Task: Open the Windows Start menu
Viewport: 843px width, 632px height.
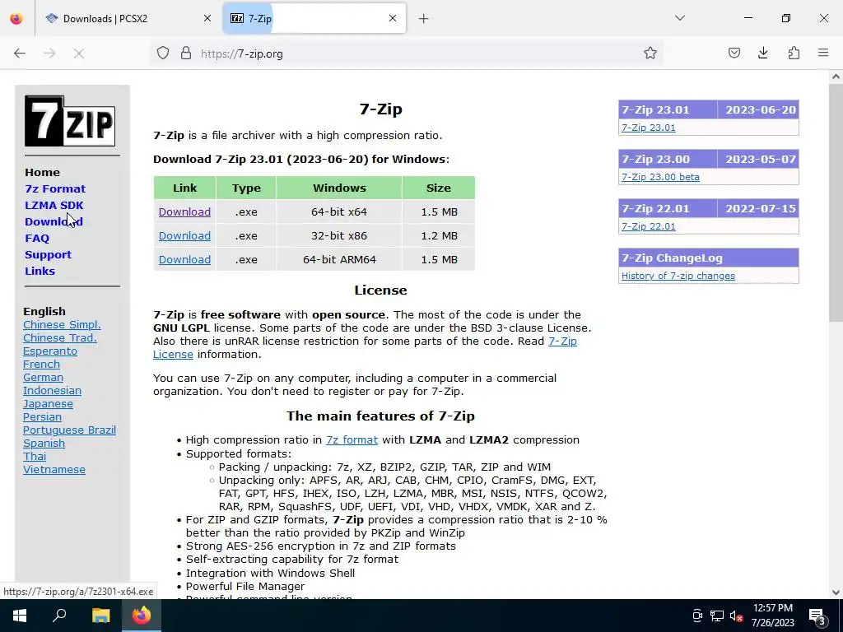Action: click(x=20, y=616)
